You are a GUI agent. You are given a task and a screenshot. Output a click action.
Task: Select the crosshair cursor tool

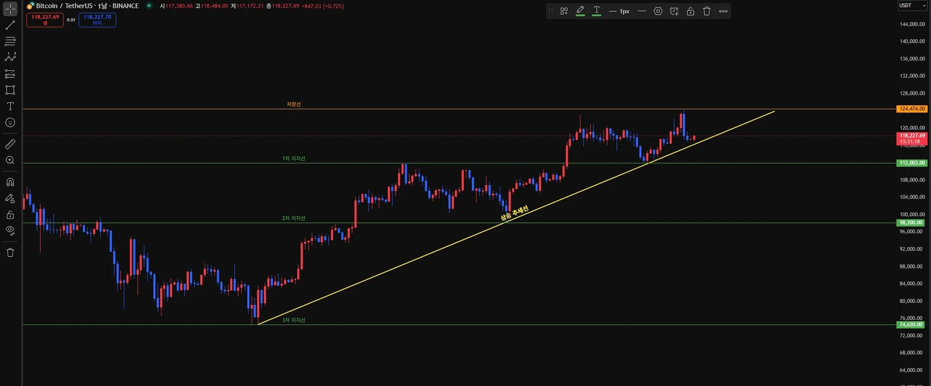(10, 9)
